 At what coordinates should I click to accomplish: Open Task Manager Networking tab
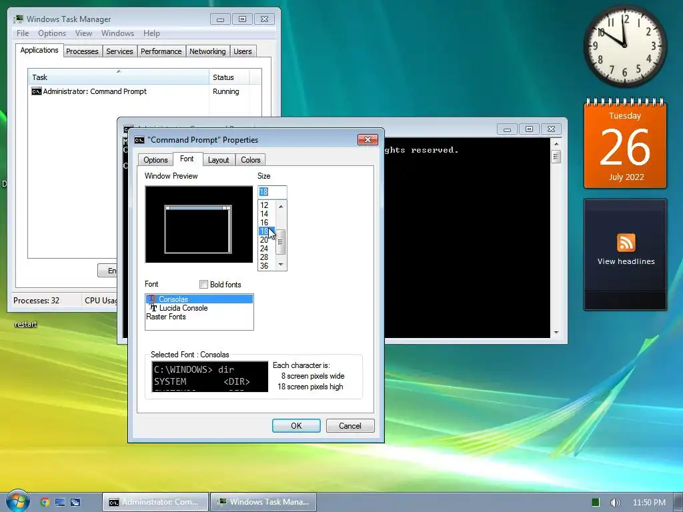[208, 51]
